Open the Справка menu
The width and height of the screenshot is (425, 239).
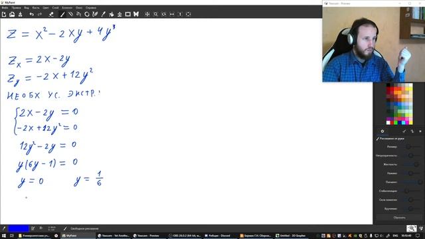[x=91, y=7]
